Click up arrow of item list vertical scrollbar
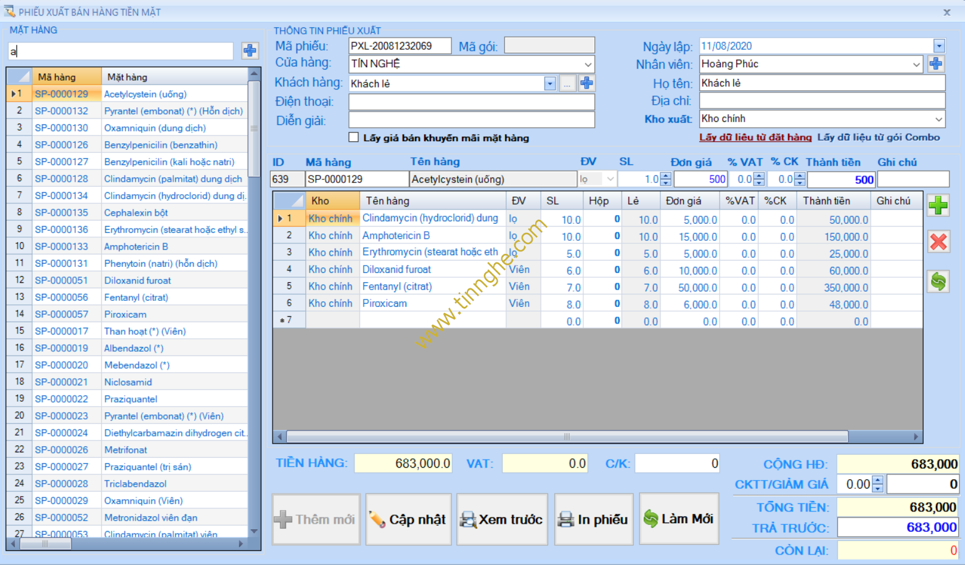This screenshot has height=565, width=965. click(254, 74)
